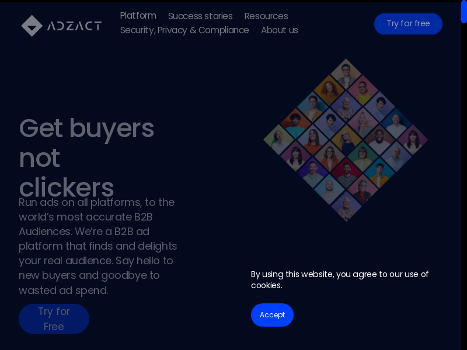
Task: Click the blue vertical scrollbar thumb
Action: click(x=463, y=13)
